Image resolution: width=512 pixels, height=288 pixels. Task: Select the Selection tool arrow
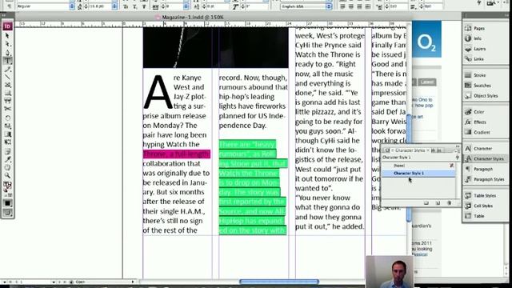[x=7, y=35]
